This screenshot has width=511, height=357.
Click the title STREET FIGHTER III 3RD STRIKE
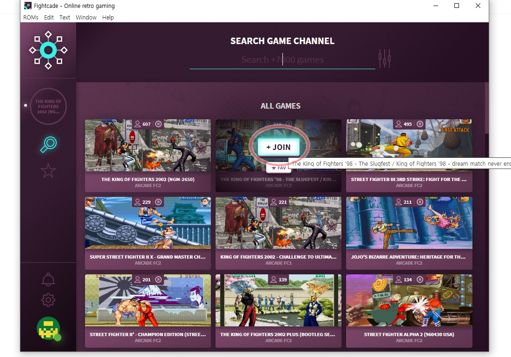point(409,180)
